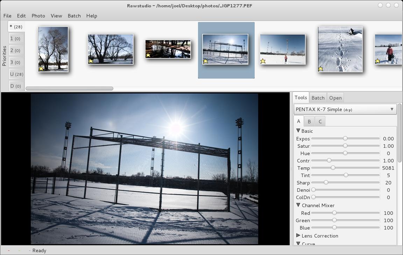Adjust the Saturation slider
Screen dimensions: 403x255
click(345, 146)
